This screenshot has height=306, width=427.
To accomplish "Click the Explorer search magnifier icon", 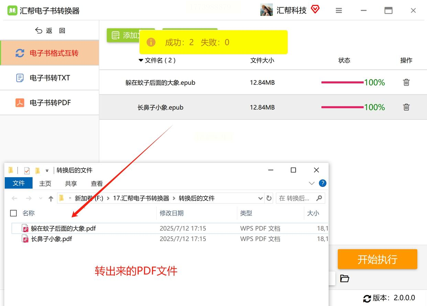I will [319, 198].
